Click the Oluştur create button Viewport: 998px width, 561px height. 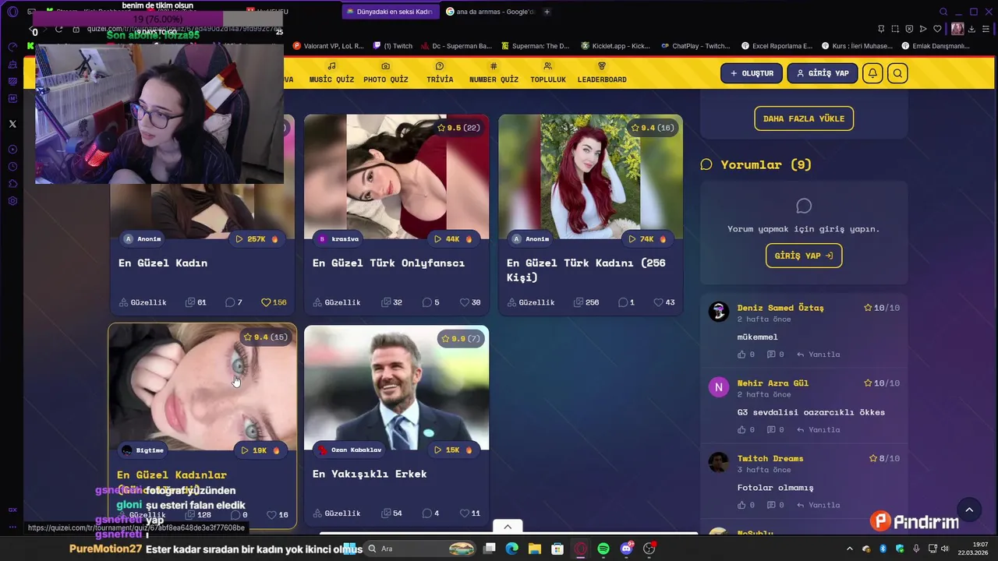tap(752, 73)
